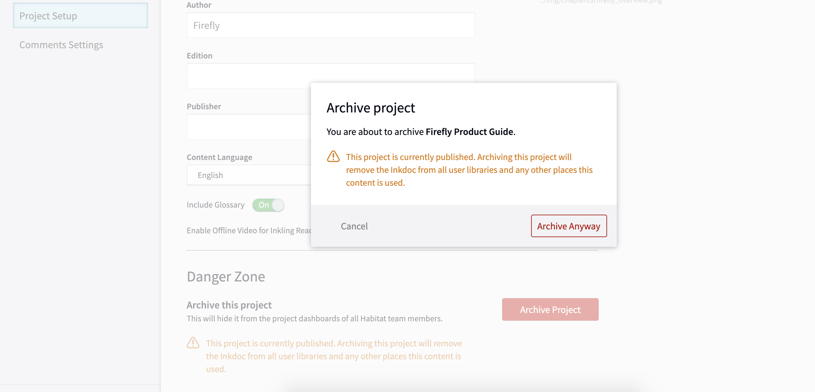Click the Edition field label

(199, 56)
